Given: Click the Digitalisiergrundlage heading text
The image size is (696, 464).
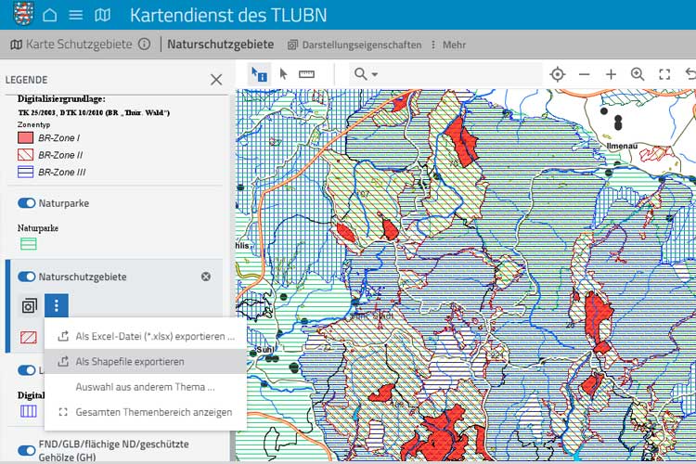Looking at the screenshot, I should tap(61, 98).
